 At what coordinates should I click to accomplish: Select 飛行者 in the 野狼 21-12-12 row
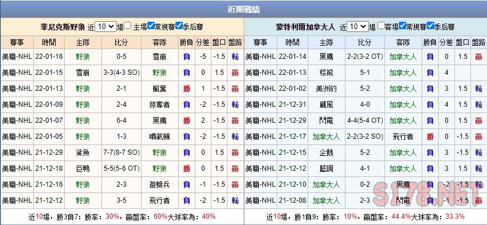point(159,200)
